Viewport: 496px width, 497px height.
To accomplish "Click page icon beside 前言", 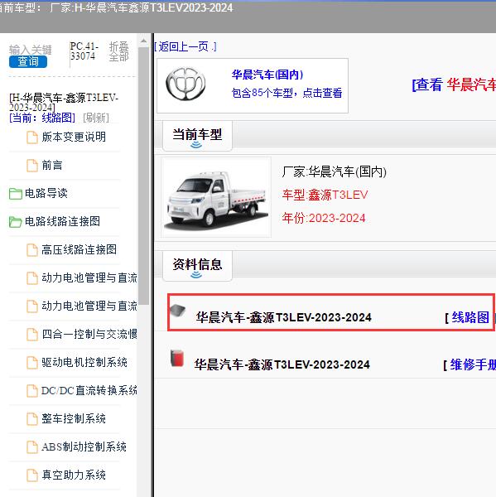I will (32, 166).
